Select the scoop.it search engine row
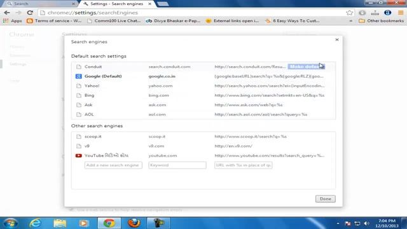 pyautogui.click(x=203, y=137)
